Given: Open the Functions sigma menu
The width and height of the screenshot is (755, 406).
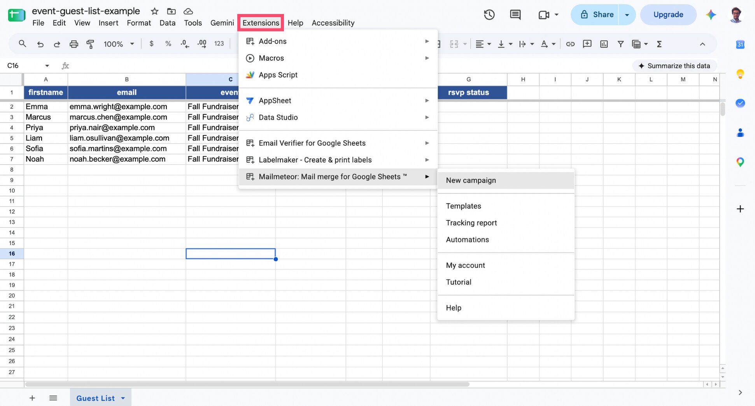Looking at the screenshot, I should 659,44.
